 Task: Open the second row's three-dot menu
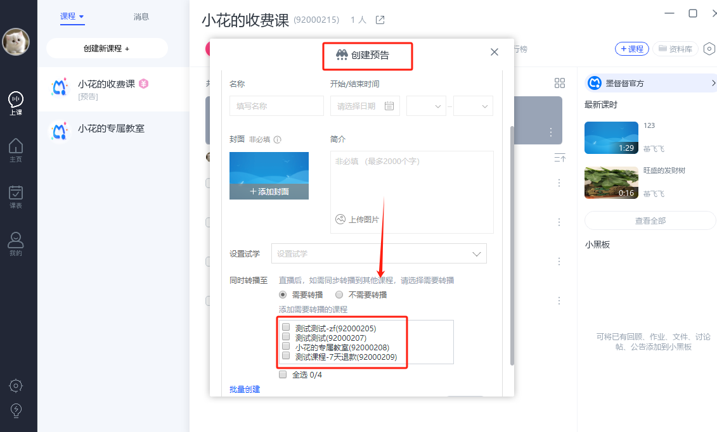[559, 222]
